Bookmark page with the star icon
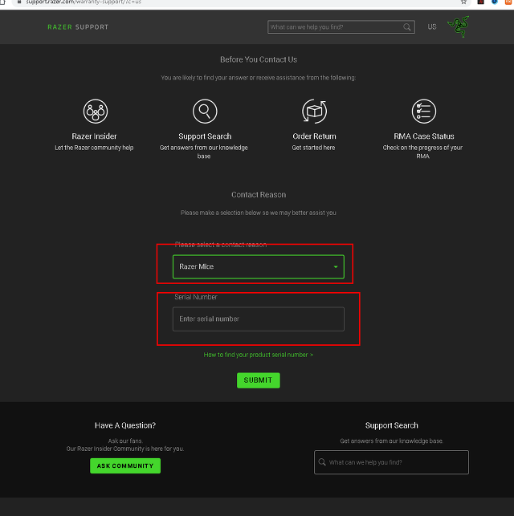The width and height of the screenshot is (514, 516). [463, 2]
